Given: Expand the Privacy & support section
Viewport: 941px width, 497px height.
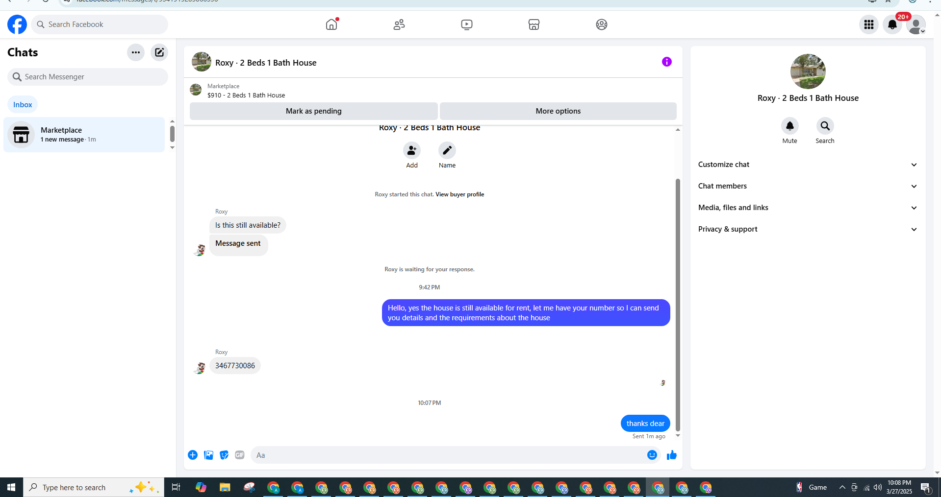Looking at the screenshot, I should pyautogui.click(x=808, y=229).
